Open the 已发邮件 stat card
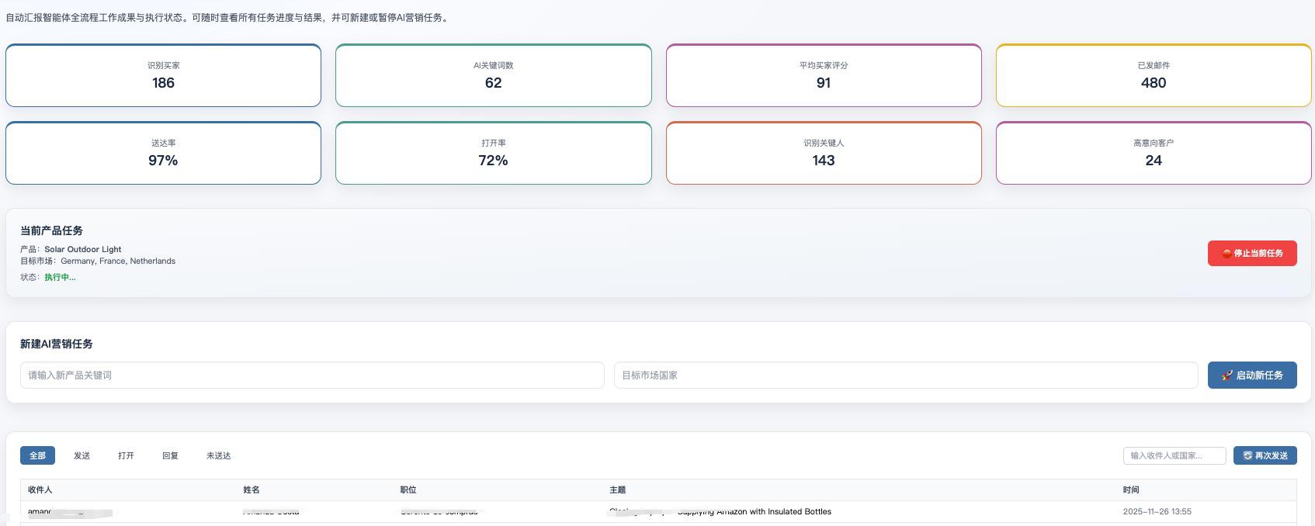 [x=1154, y=75]
